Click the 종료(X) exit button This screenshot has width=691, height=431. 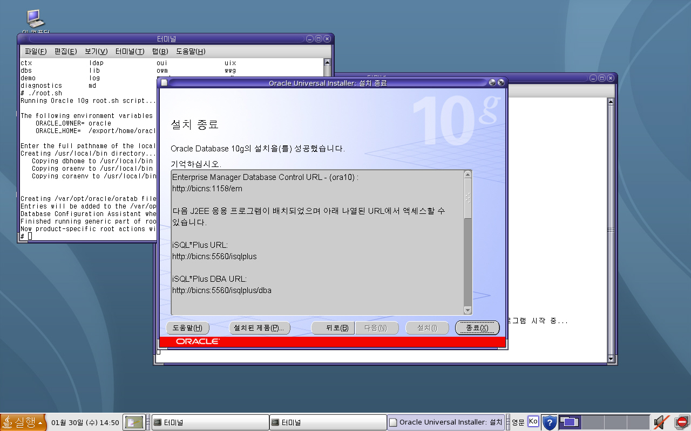point(477,328)
